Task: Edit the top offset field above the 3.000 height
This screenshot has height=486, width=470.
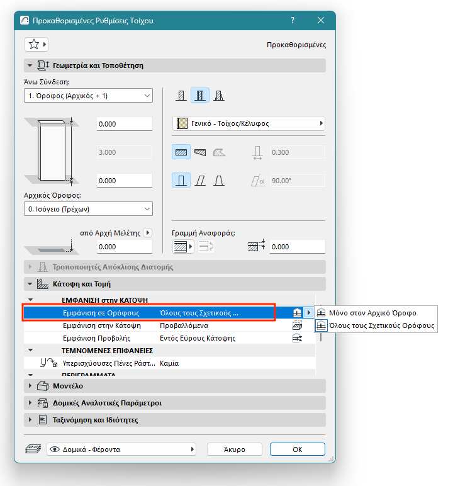Action: [125, 124]
